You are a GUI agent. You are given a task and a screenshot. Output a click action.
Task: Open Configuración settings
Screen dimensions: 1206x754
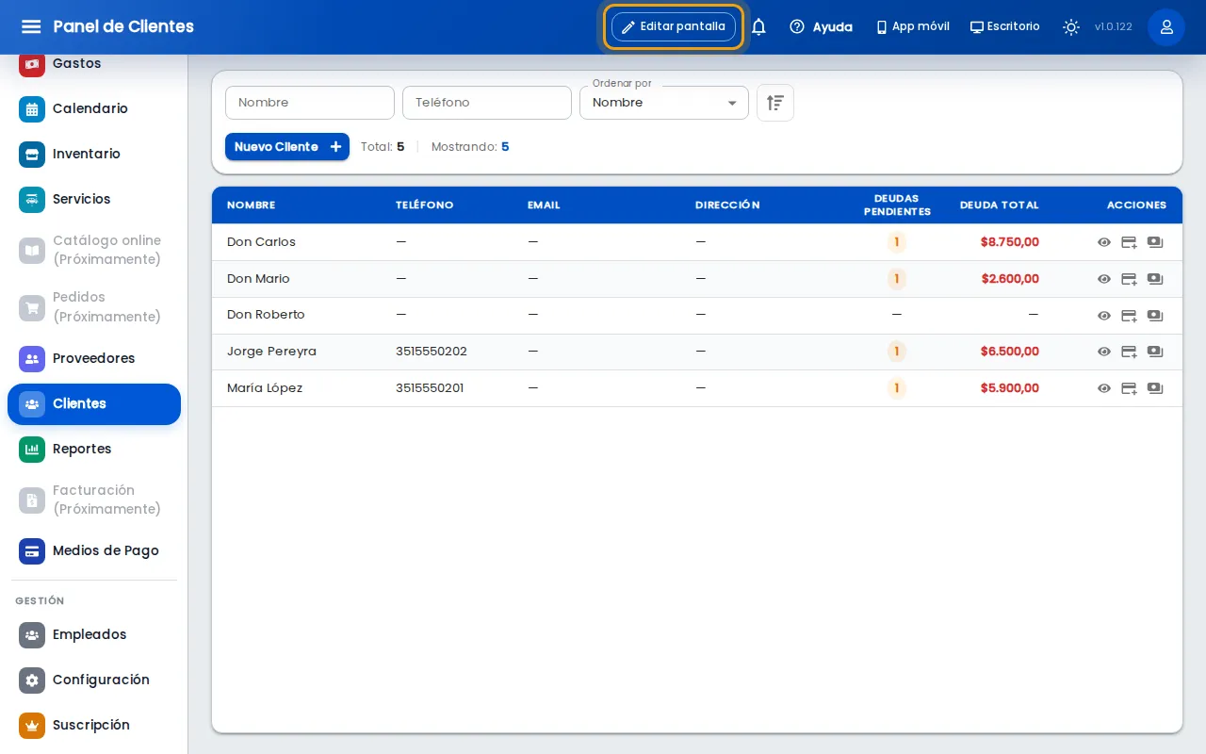94,680
